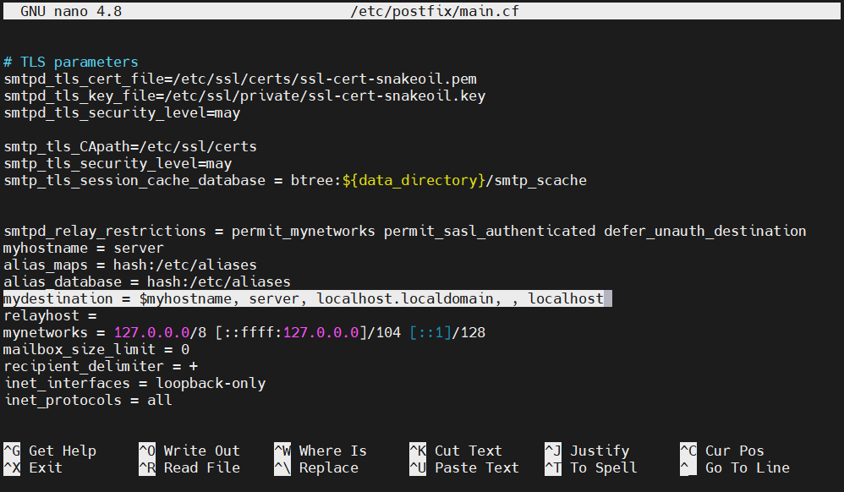Click the smtp_tls_CApath line
The width and height of the screenshot is (844, 492).
pos(130,146)
